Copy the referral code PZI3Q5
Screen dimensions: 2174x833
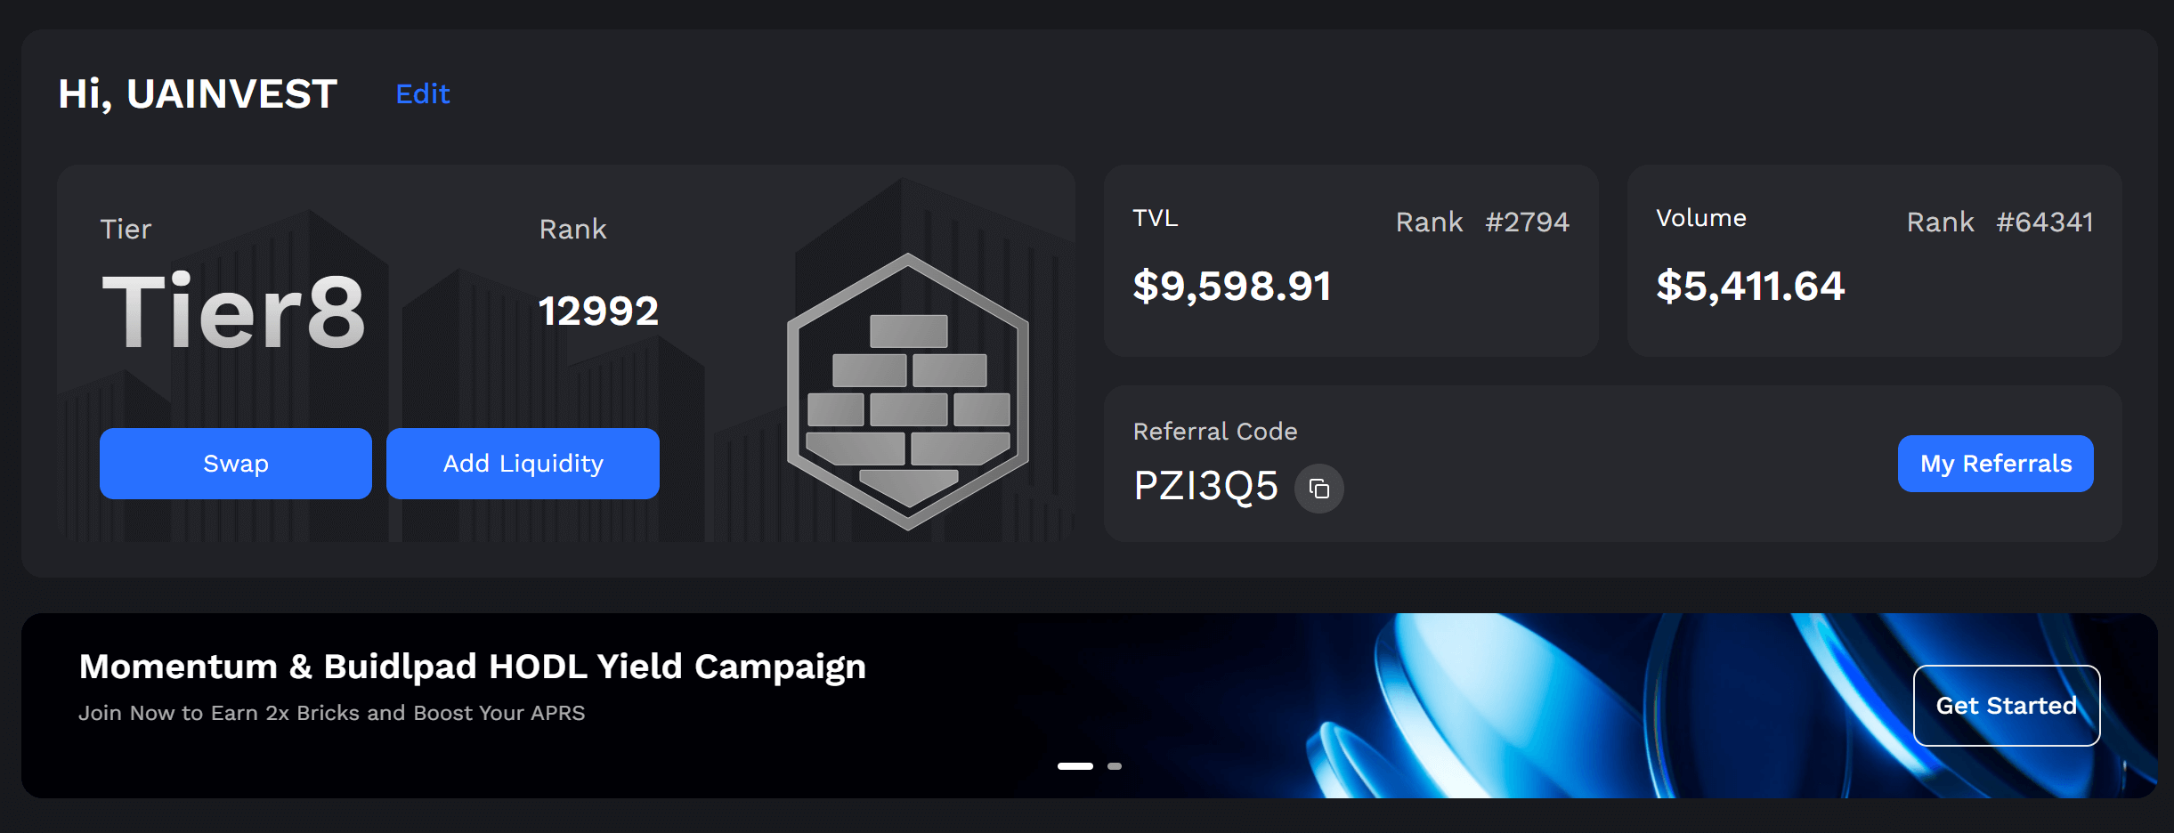click(x=1318, y=489)
